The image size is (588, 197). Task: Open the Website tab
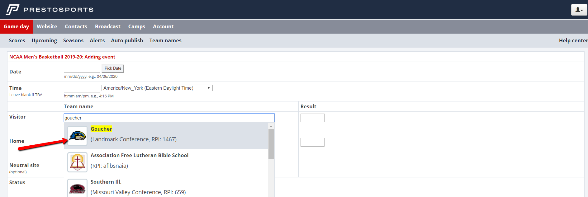pos(47,26)
